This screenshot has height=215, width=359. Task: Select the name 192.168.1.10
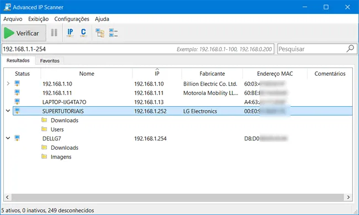tap(57, 84)
